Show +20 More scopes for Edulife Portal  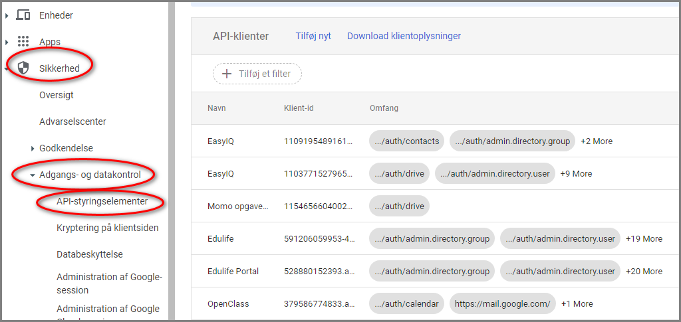[x=644, y=272]
